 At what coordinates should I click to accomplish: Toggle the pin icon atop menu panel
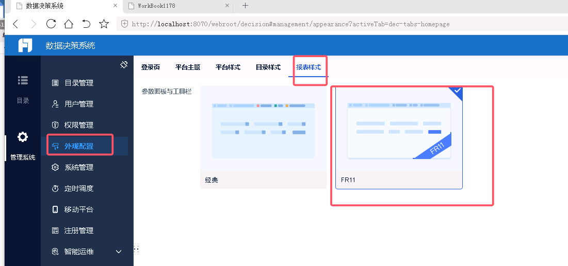click(x=124, y=65)
